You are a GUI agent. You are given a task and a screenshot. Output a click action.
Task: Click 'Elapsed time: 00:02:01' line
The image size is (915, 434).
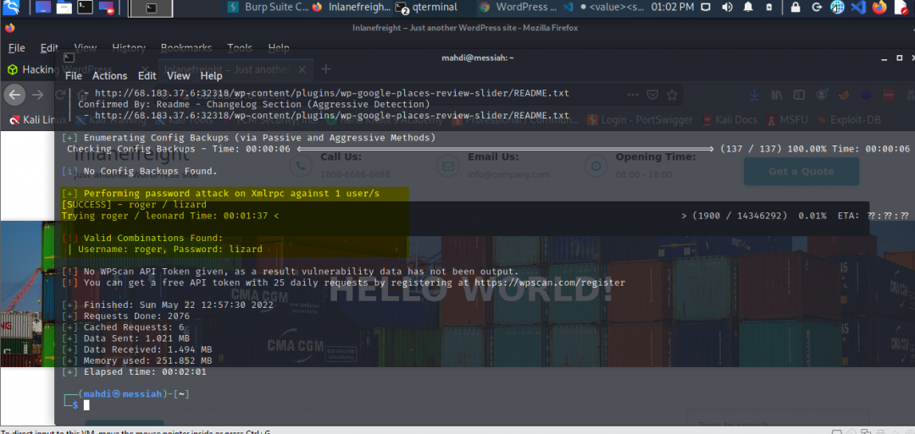134,371
